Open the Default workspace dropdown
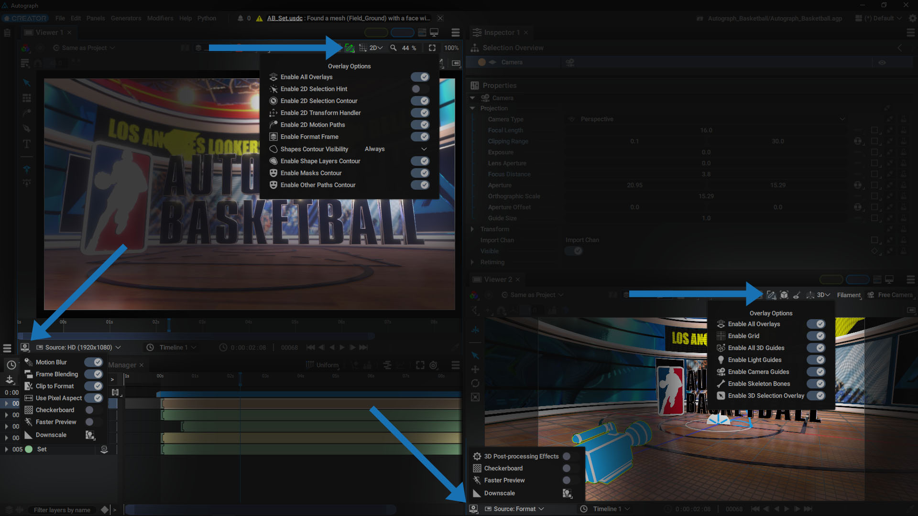 tap(879, 18)
